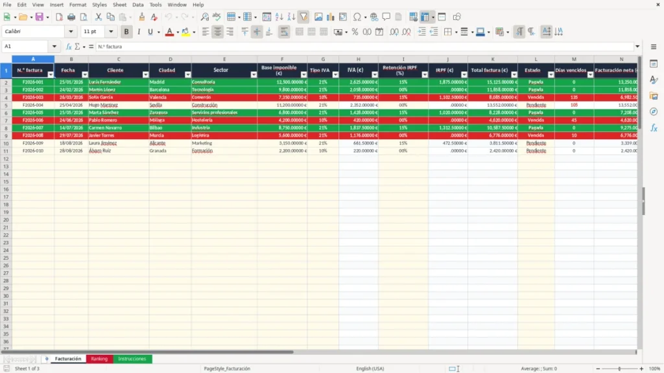Click the Export as PDF icon
Image resolution: width=664 pixels, height=373 pixels.
[x=59, y=17]
